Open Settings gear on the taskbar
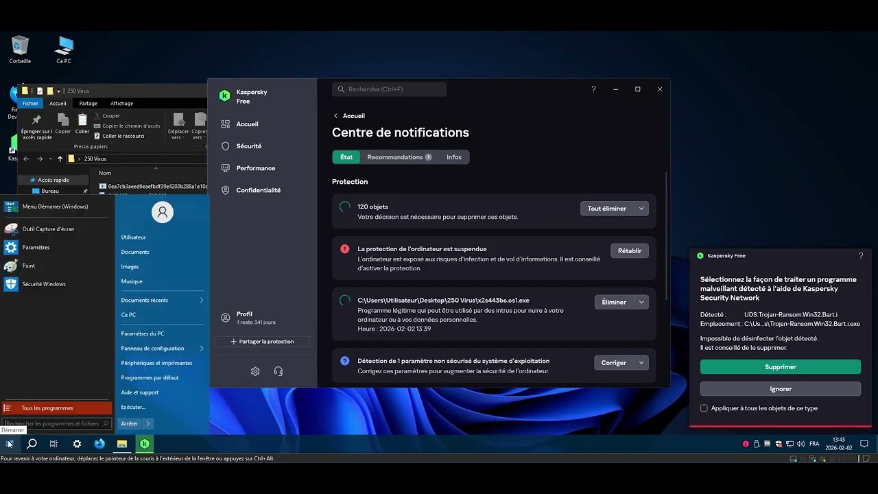878x494 pixels. point(77,444)
